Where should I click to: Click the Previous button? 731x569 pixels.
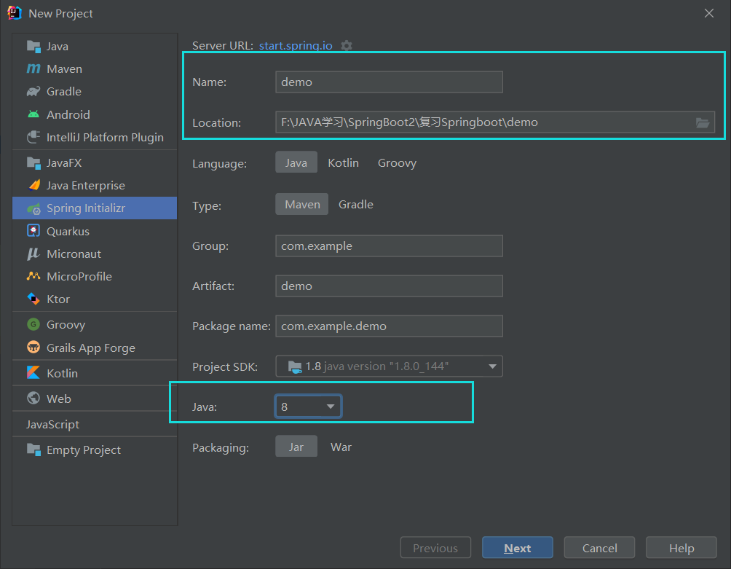[x=435, y=548]
